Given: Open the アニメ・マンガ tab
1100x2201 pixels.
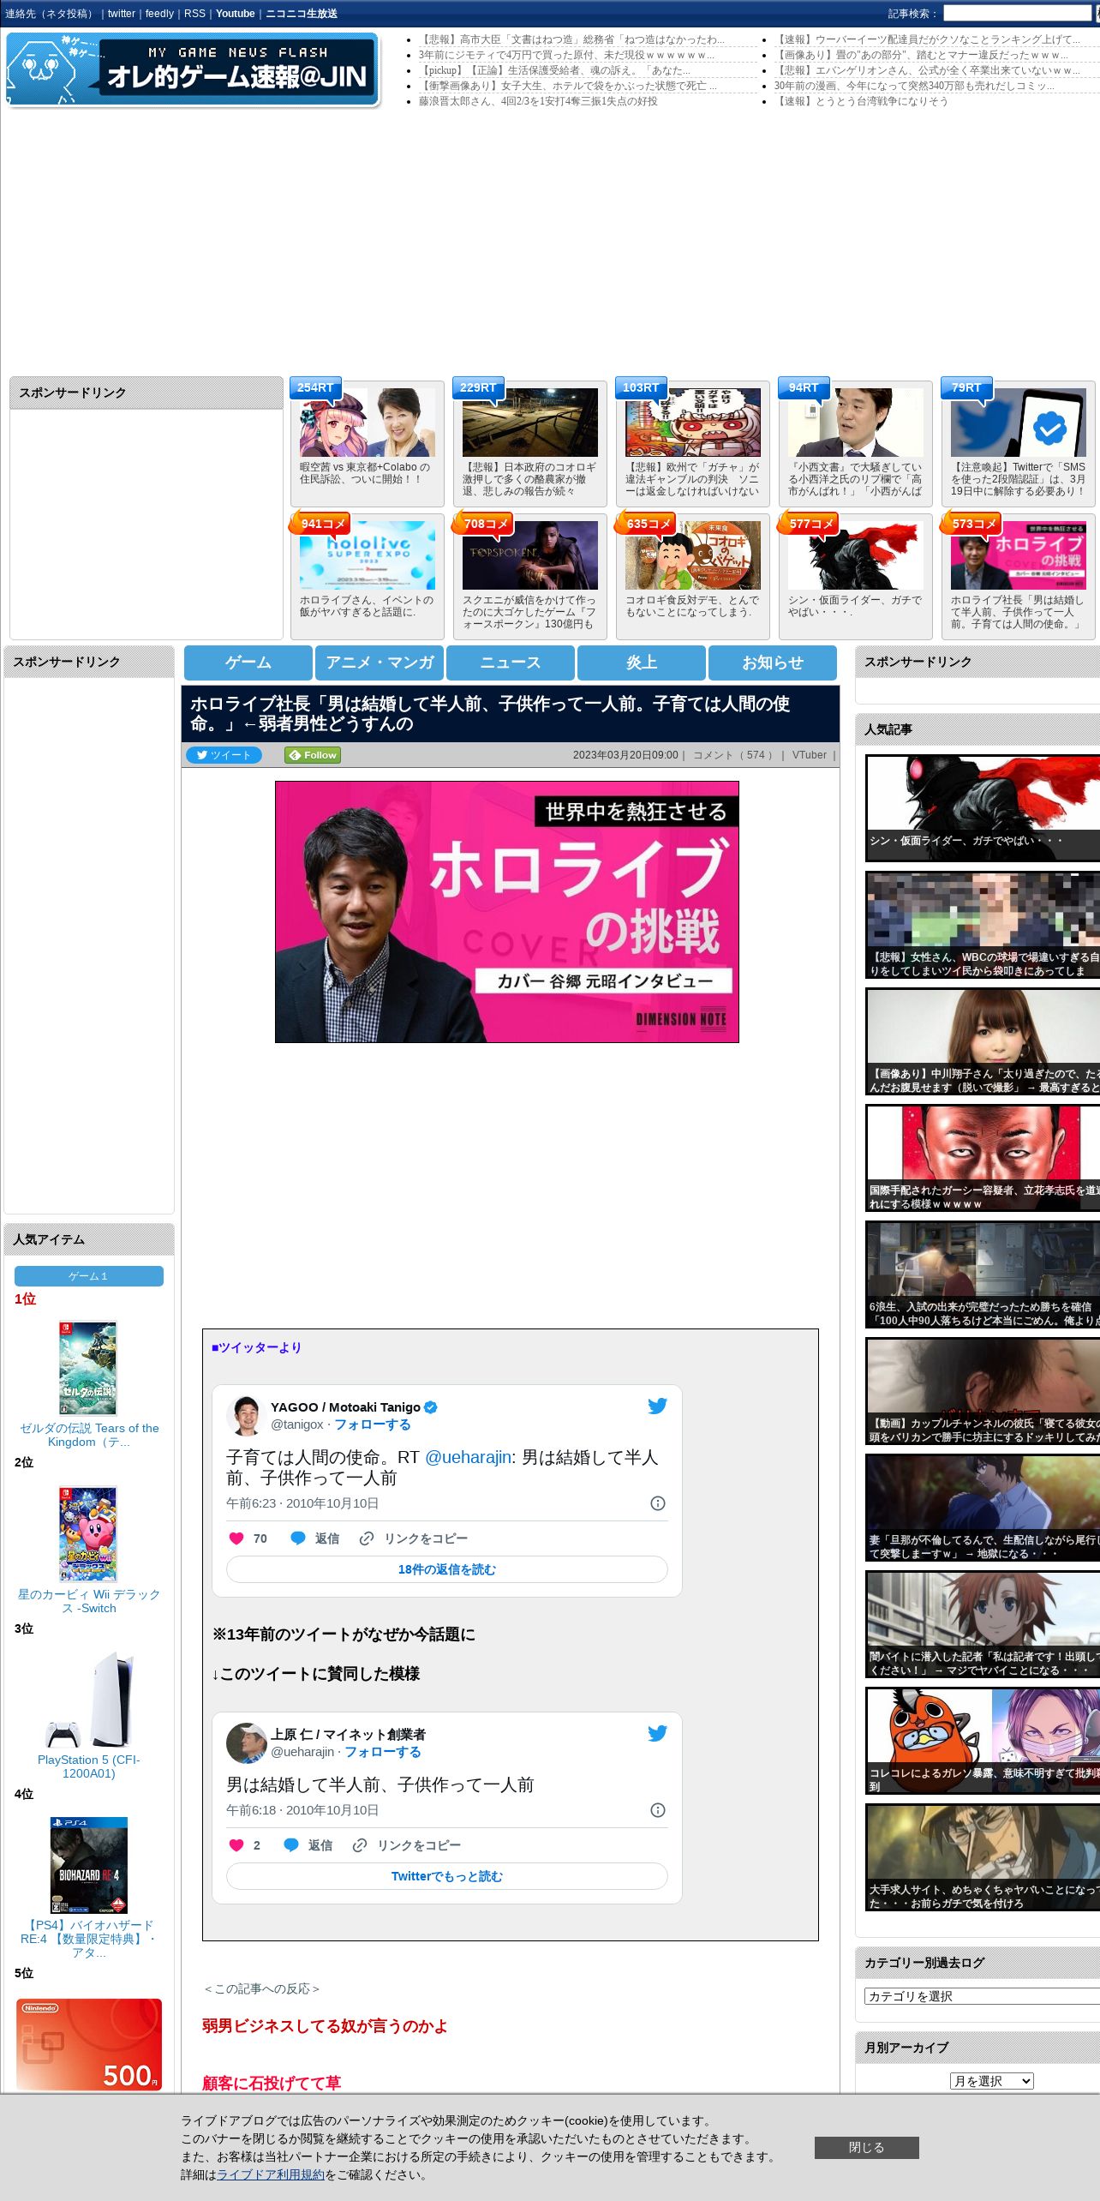Looking at the screenshot, I should [x=380, y=663].
